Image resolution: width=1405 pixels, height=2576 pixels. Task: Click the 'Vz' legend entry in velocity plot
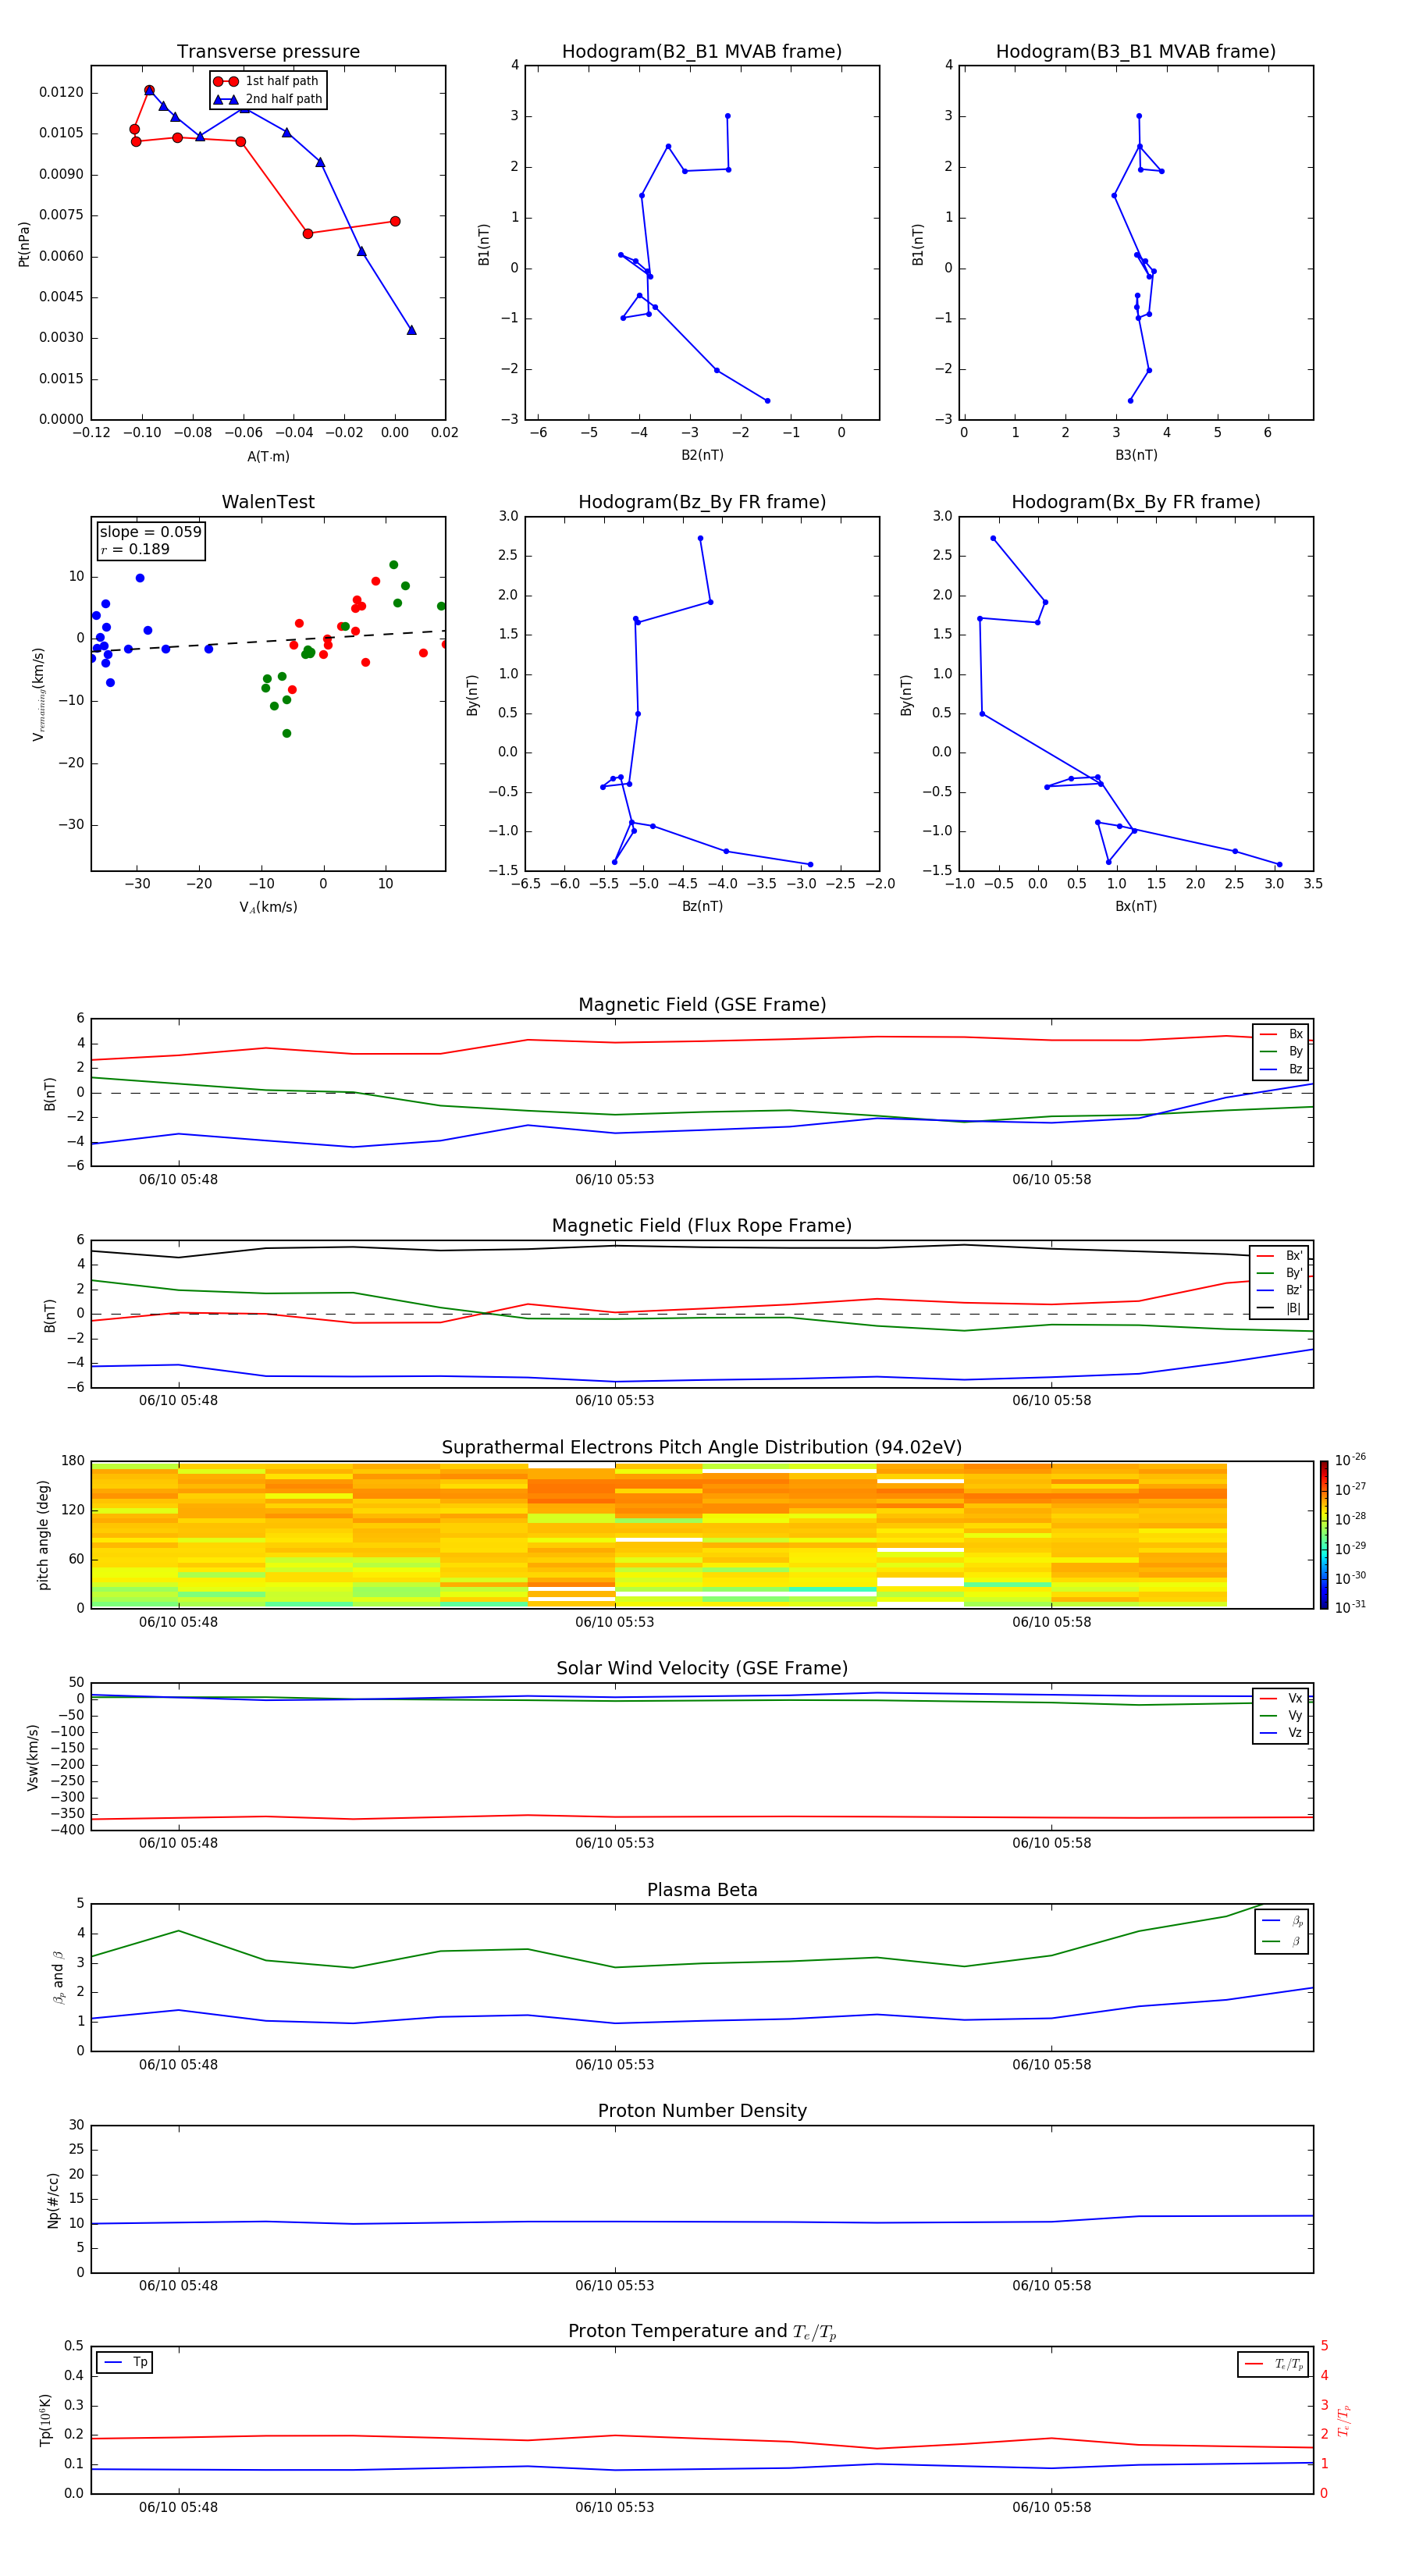[1282, 1733]
